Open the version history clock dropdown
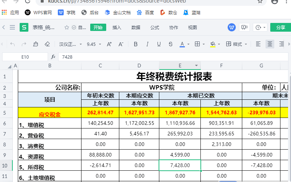Viewport: 291px width, 182px height. point(260,28)
